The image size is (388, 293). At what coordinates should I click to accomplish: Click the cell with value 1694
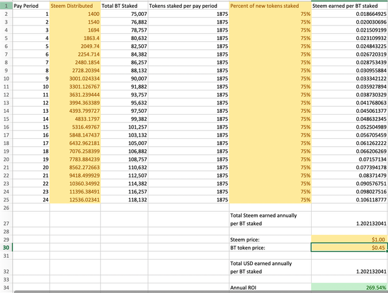point(75,30)
